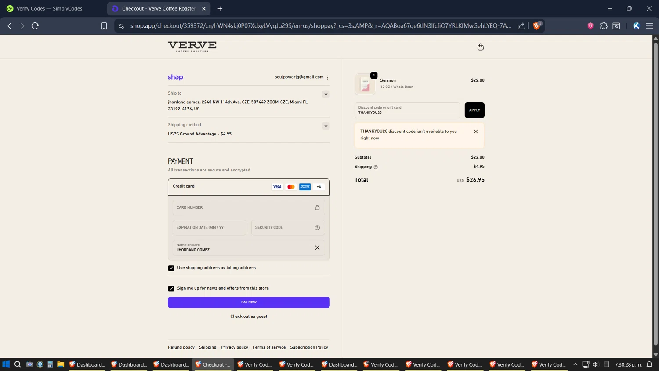The width and height of the screenshot is (659, 371).
Task: Open a new browser tab
Action: [x=220, y=8]
